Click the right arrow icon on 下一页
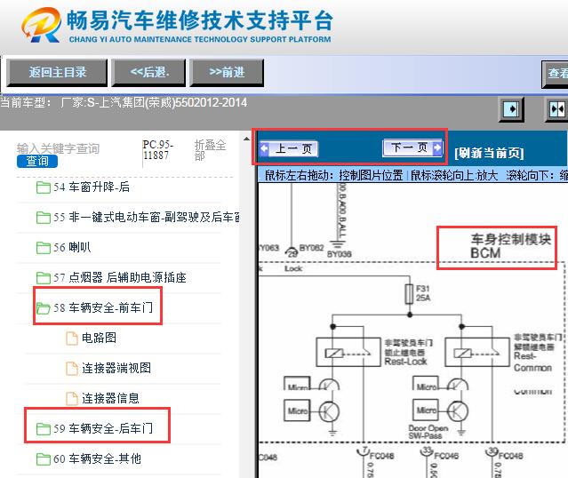 437,147
